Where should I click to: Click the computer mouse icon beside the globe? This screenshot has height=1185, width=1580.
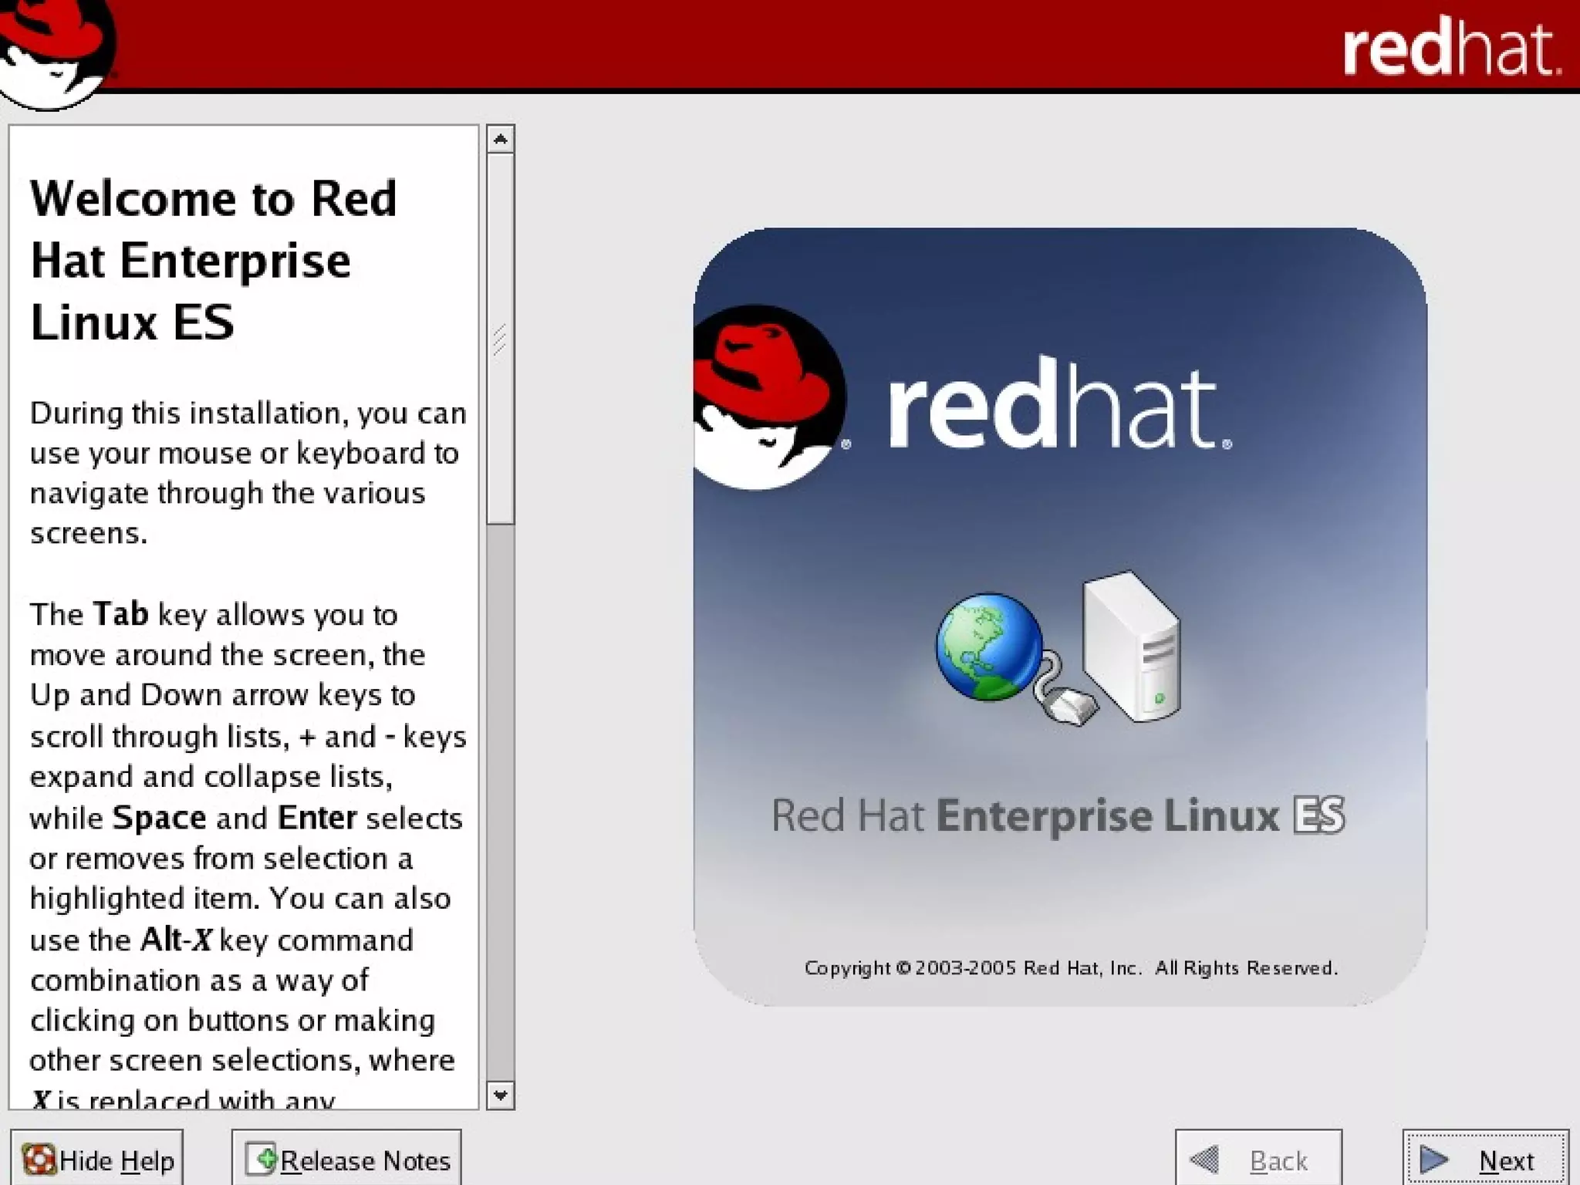(x=1072, y=706)
